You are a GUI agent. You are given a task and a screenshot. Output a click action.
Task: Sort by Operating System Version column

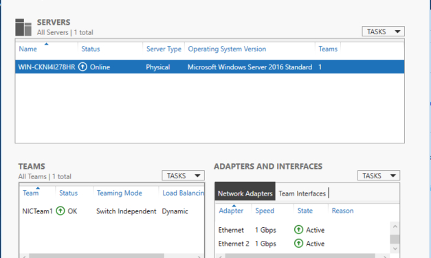pos(227,49)
